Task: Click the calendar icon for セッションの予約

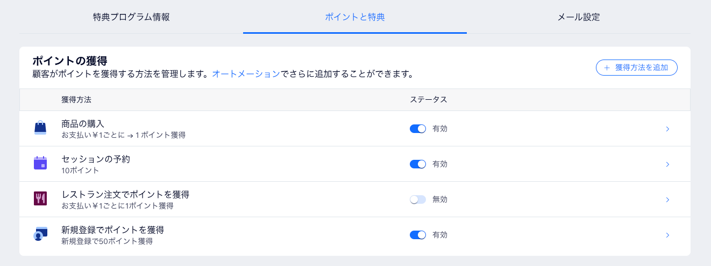Action: [40, 164]
